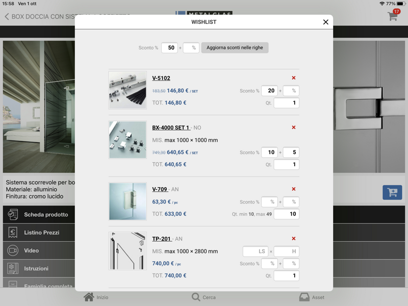Open the V-5102 product link
Image resolution: width=408 pixels, height=306 pixels.
point(161,78)
